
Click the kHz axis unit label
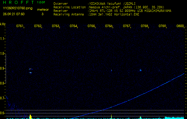(3, 24)
